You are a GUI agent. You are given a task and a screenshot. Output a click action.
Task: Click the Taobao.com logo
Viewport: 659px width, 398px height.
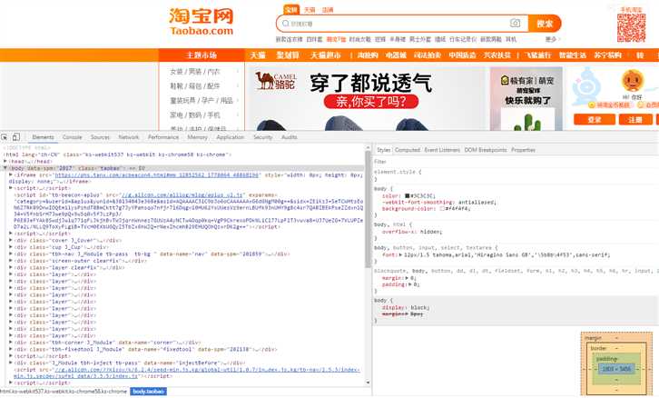(202, 22)
